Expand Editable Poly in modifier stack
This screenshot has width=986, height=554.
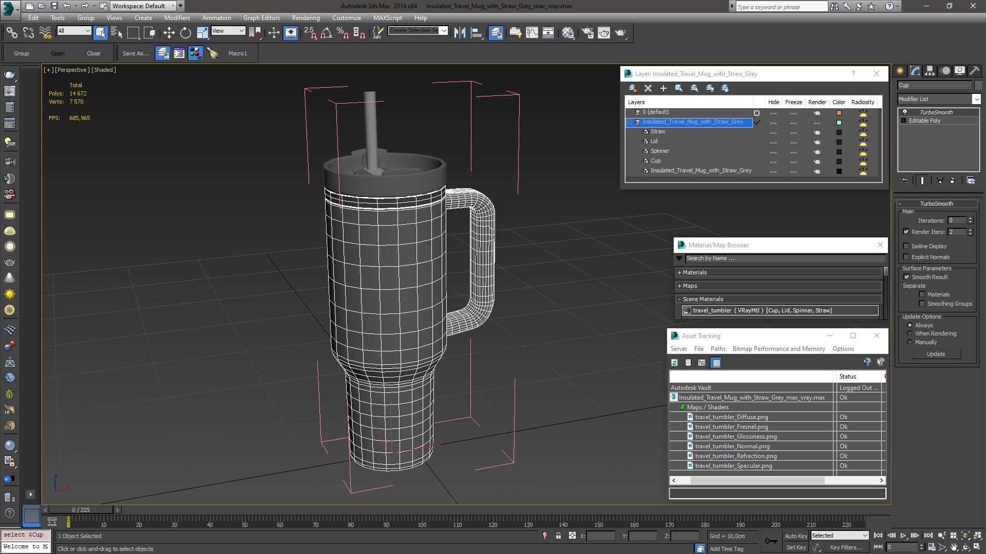pos(903,121)
